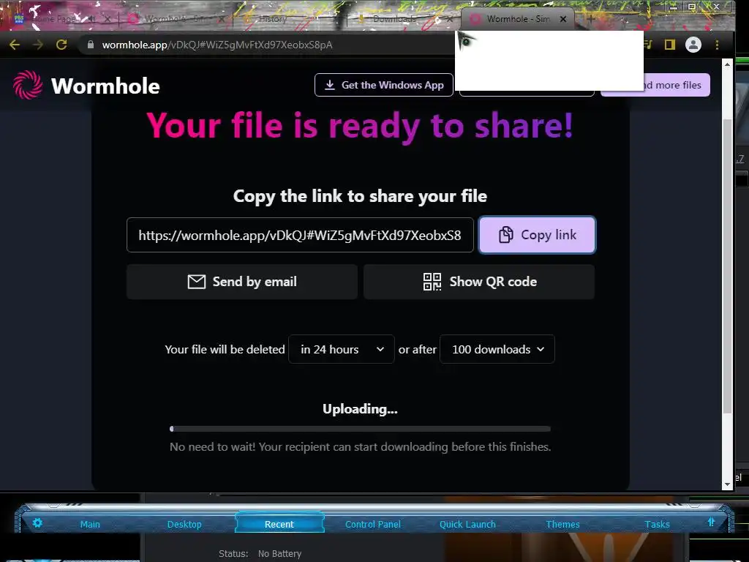This screenshot has height=562, width=749.
Task: Click Send more files button
Action: [x=655, y=85]
